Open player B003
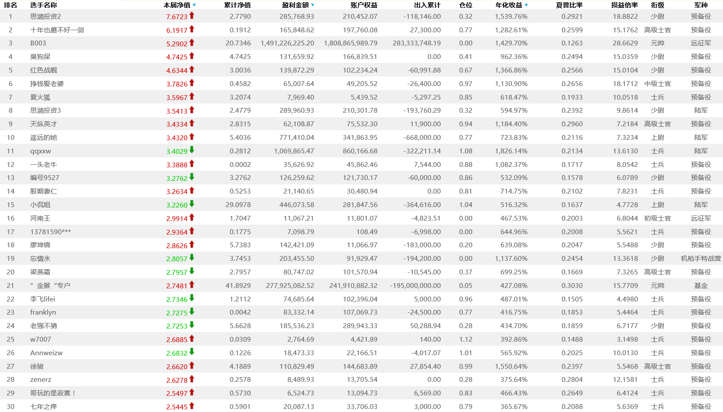The height and width of the screenshot is (412, 723). click(x=38, y=43)
